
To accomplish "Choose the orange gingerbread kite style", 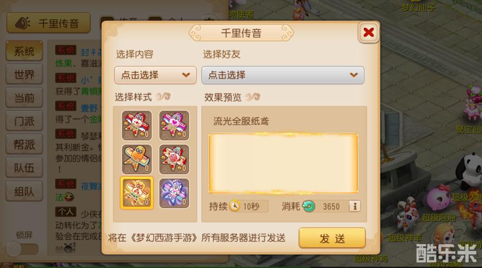I will click(137, 160).
